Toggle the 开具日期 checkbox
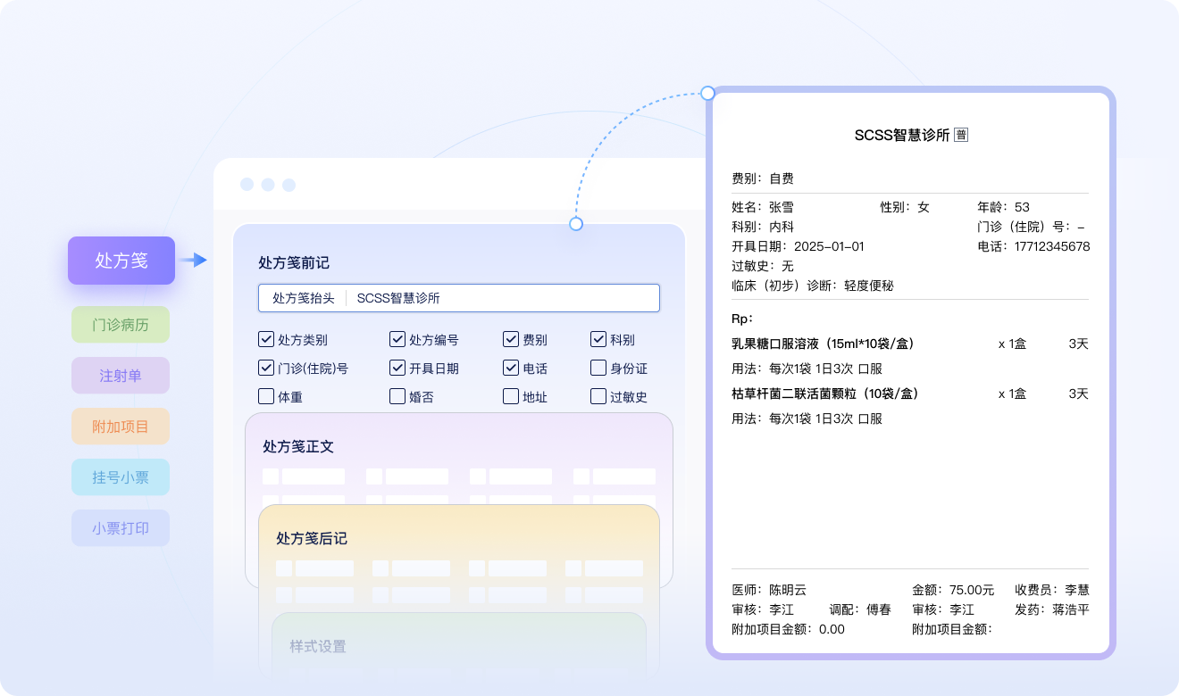This screenshot has width=1179, height=696. click(397, 368)
